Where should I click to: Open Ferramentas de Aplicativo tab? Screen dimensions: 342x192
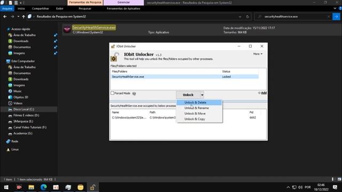[x=123, y=9]
